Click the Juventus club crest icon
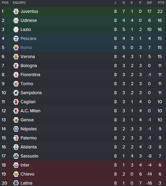This screenshot has width=166, height=186. [x=16, y=11]
